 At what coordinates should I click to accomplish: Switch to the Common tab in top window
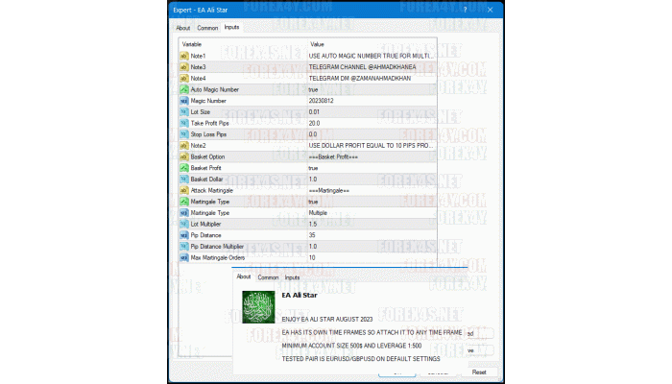click(x=207, y=27)
